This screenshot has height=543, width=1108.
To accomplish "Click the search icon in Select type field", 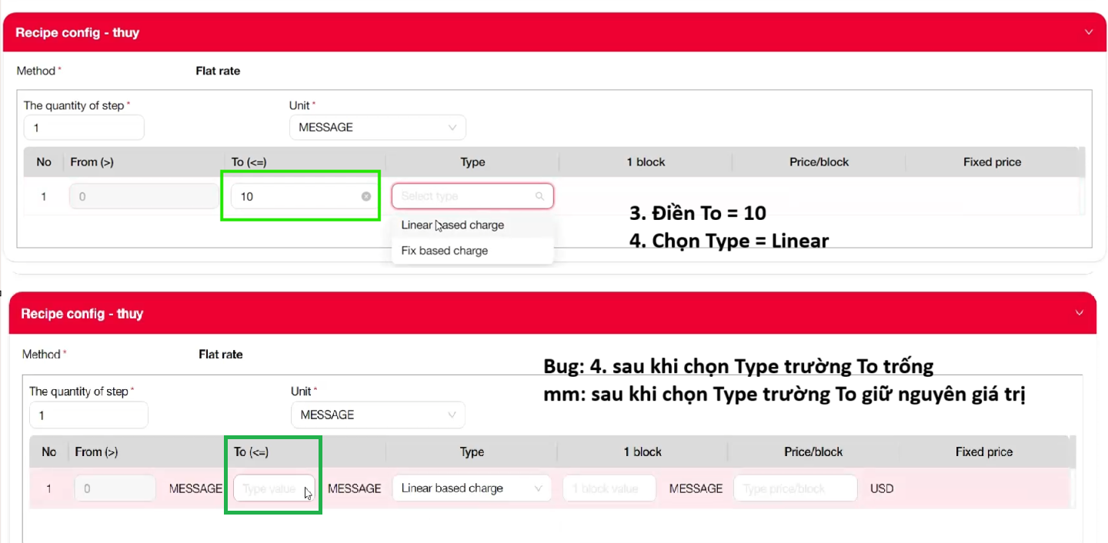I will 539,196.
